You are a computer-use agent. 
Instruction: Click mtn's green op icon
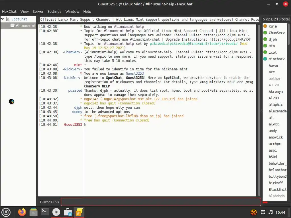265,46
